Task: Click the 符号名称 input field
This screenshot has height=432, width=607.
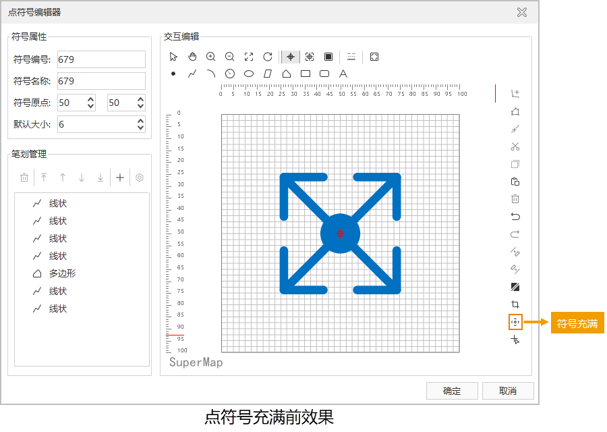Action: click(101, 81)
